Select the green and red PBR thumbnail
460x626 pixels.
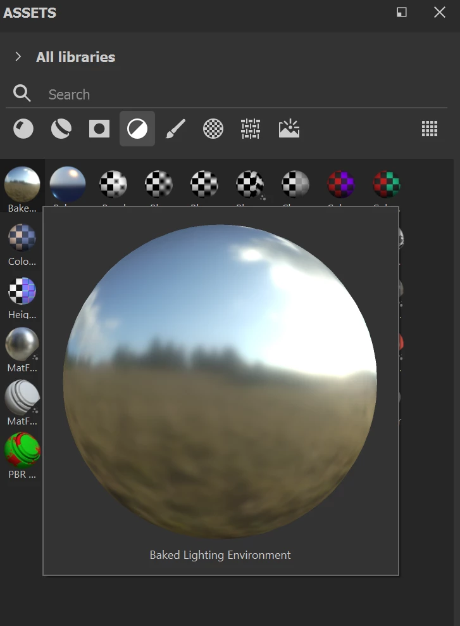coord(22,450)
